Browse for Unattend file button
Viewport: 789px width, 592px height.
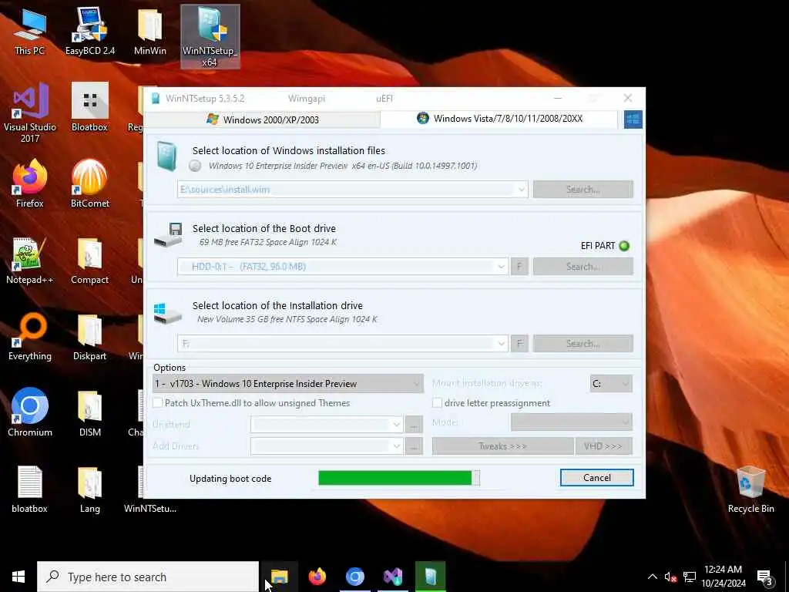(414, 425)
